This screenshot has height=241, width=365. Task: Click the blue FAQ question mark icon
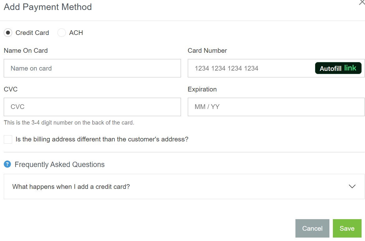7,164
